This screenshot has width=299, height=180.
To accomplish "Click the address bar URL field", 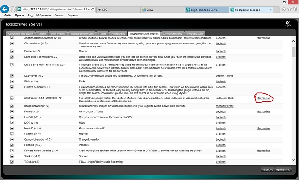I will click(x=52, y=9).
